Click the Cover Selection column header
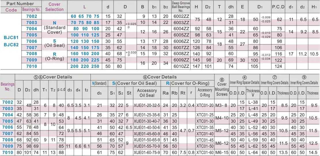 click(54, 7)
